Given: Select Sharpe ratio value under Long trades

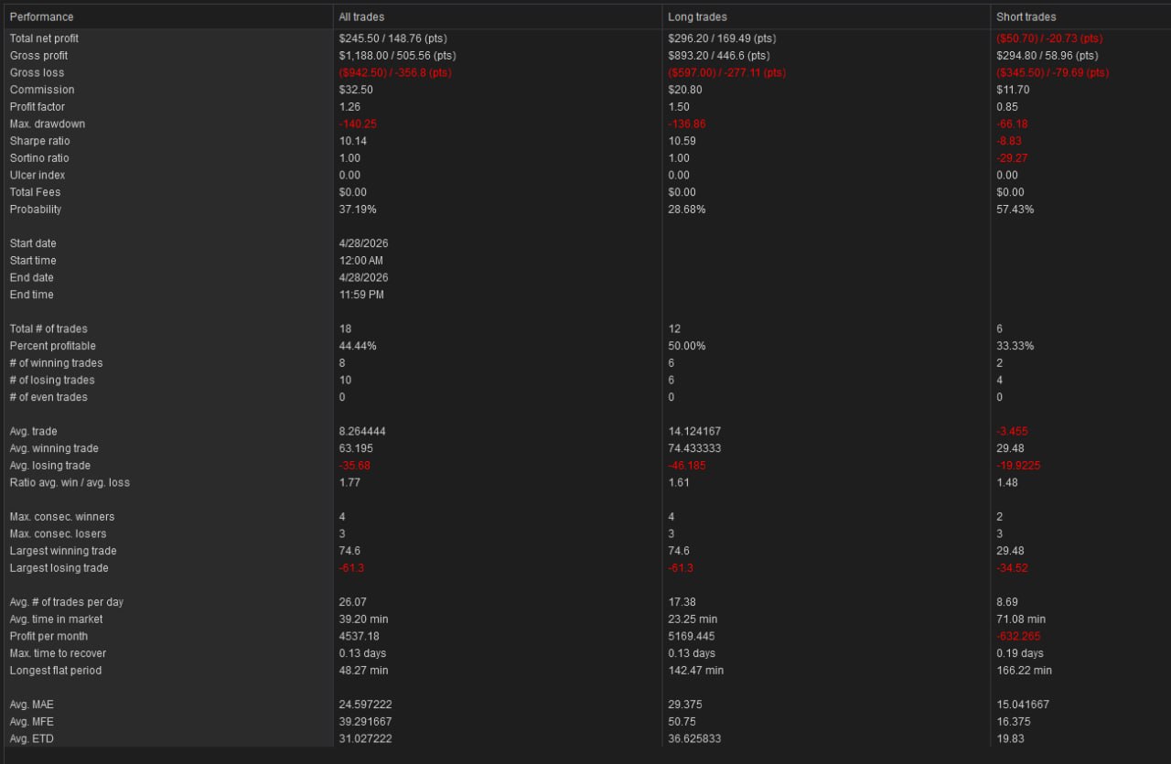Looking at the screenshot, I should [682, 141].
